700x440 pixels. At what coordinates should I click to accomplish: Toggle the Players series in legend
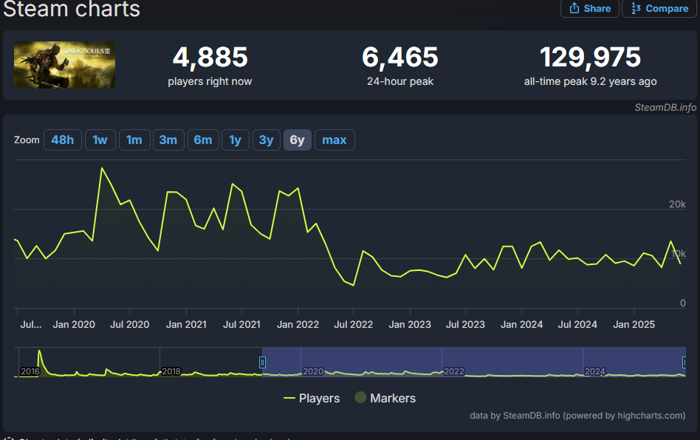312,398
